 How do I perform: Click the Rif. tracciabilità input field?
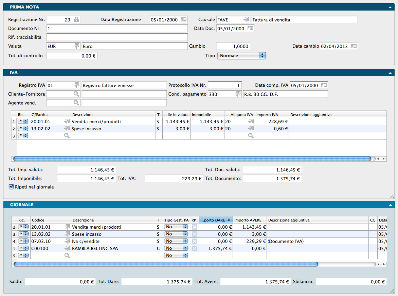pos(117,37)
